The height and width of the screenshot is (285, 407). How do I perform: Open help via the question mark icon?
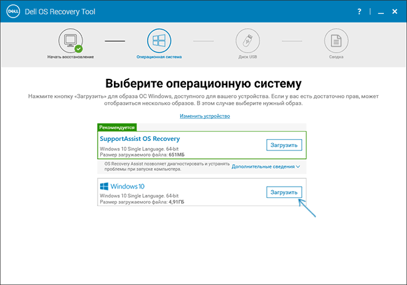(x=359, y=11)
